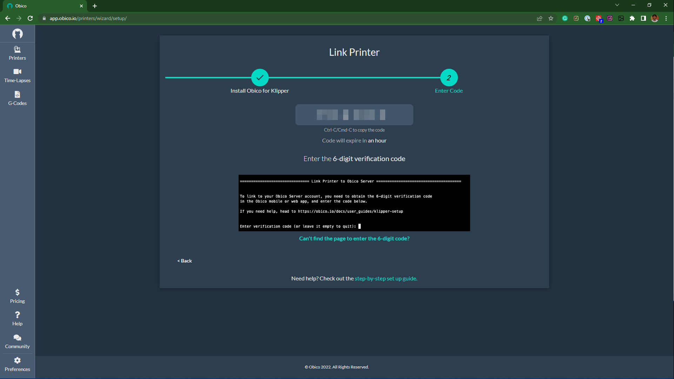Image resolution: width=674 pixels, height=379 pixels.
Task: Click the Obico logo in the sidebar
Action: click(x=17, y=34)
